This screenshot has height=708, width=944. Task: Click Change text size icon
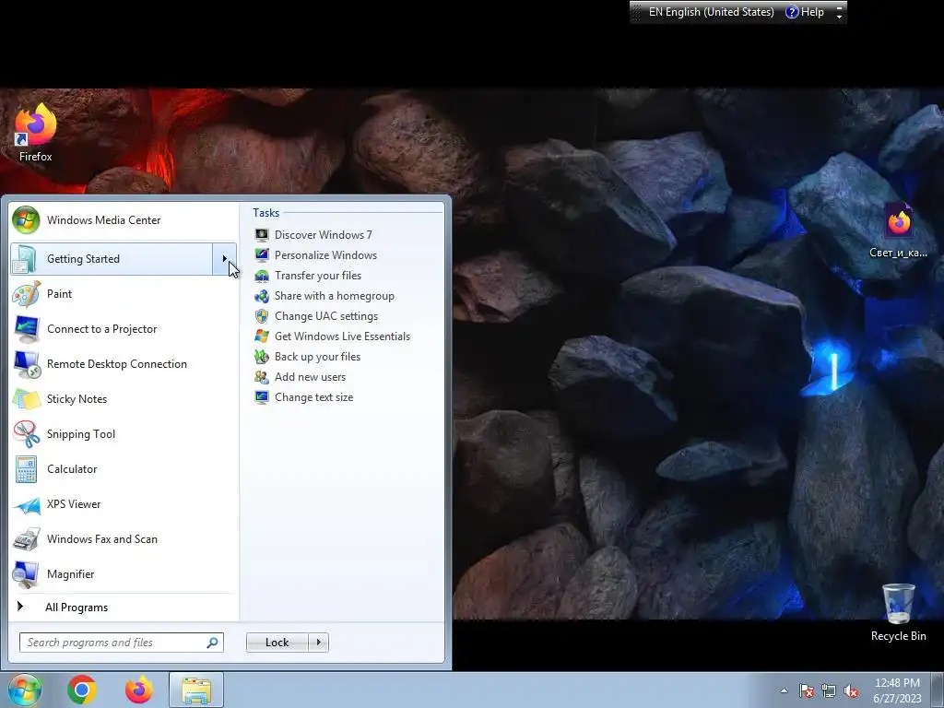click(x=261, y=397)
